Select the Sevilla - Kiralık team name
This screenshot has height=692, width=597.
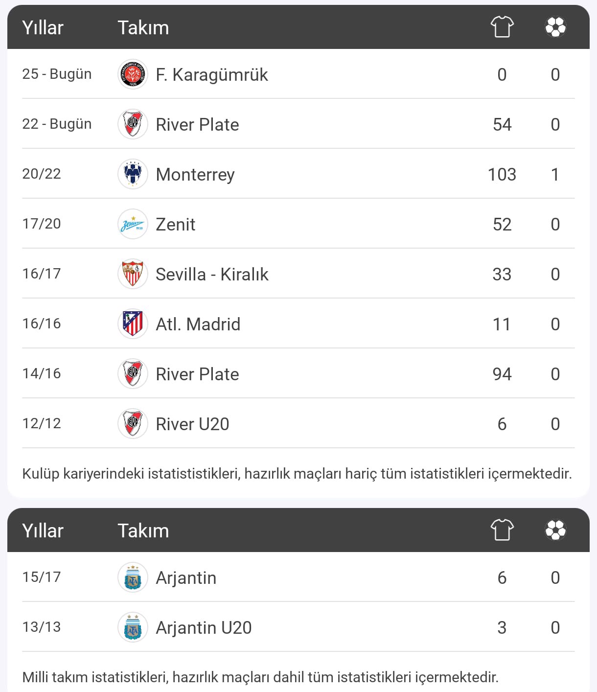(x=212, y=275)
